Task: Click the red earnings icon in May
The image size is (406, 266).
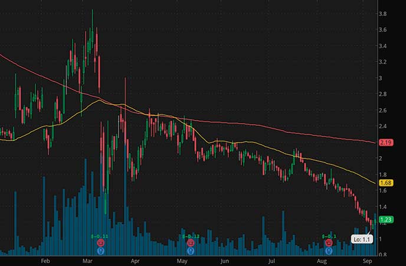Action: pyautogui.click(x=191, y=242)
